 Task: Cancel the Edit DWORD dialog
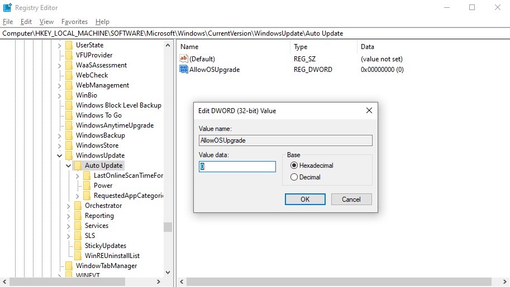[x=351, y=200]
